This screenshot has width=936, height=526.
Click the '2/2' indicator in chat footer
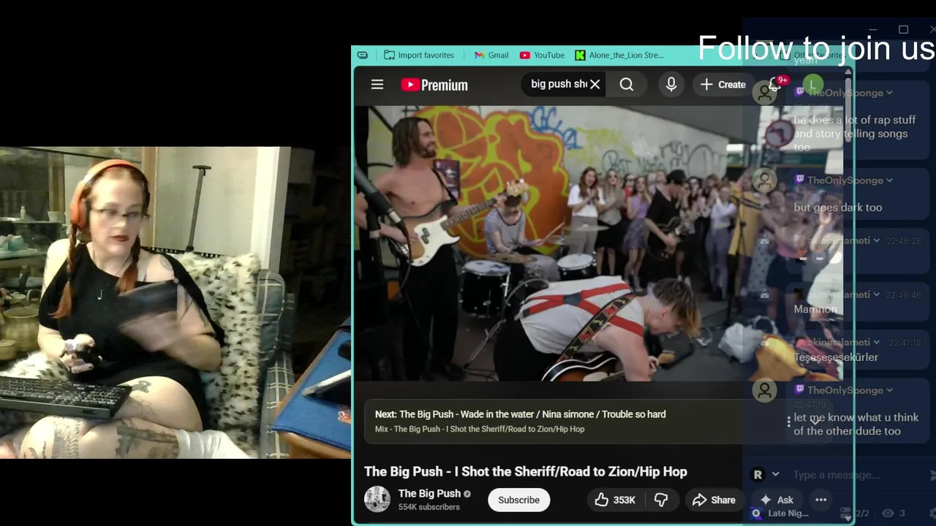point(862,514)
